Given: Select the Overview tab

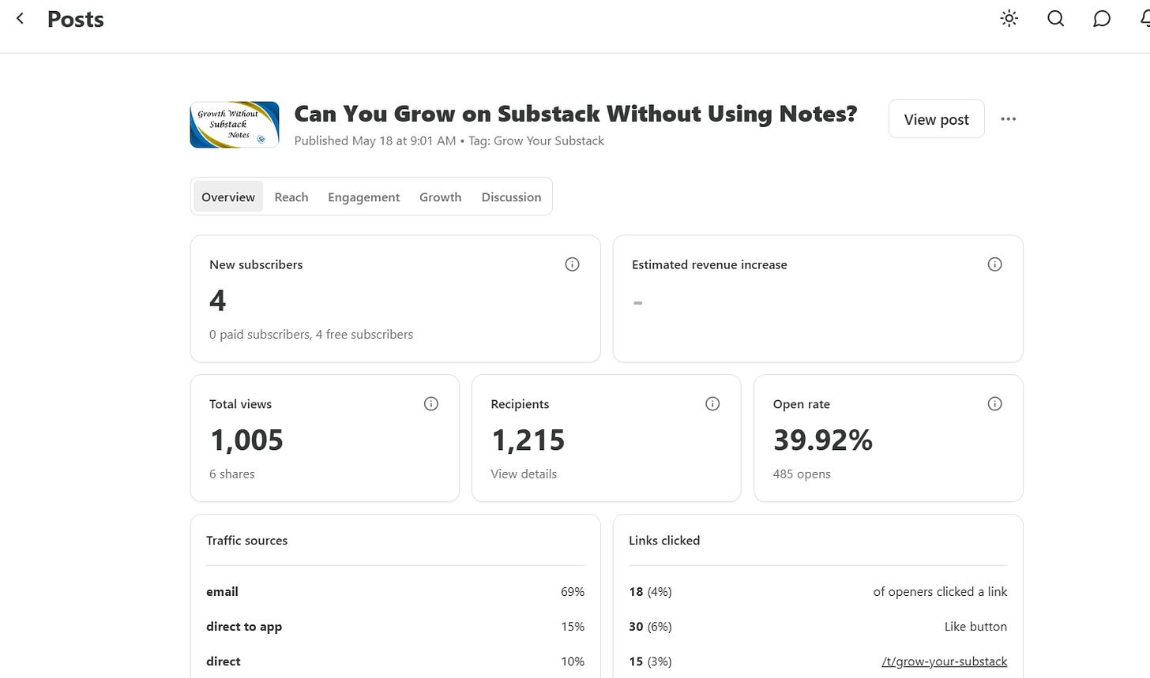Looking at the screenshot, I should click(228, 197).
